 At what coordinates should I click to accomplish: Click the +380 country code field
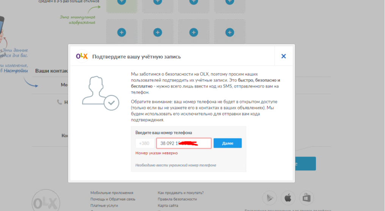tap(145, 143)
